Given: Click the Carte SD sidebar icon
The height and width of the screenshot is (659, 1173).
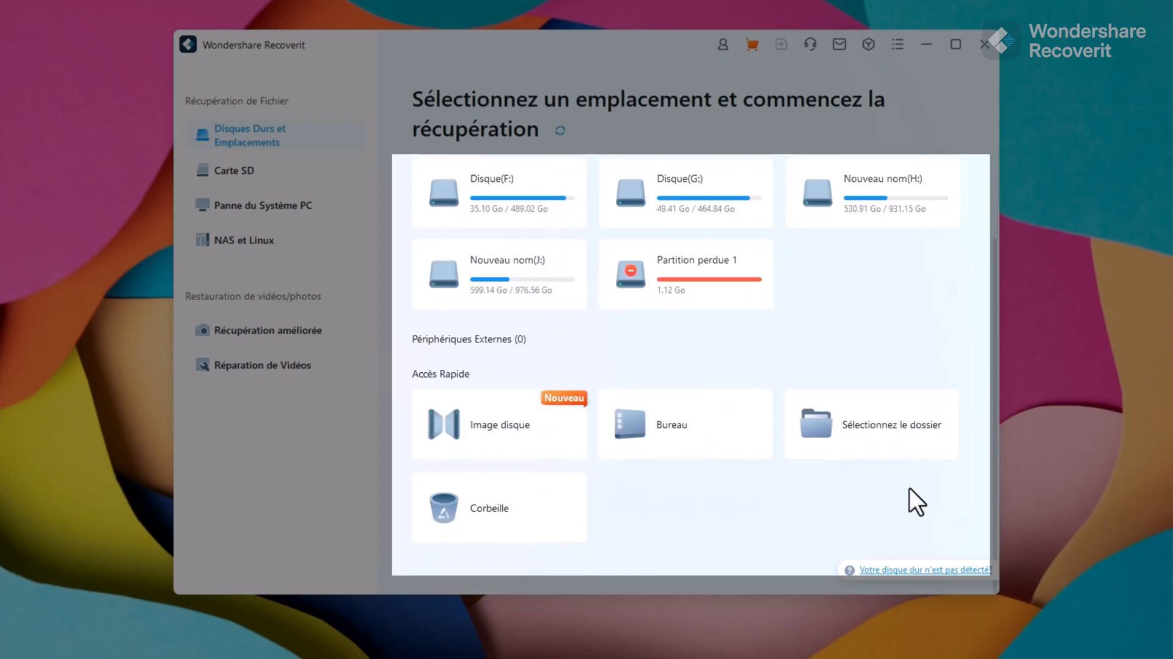Looking at the screenshot, I should tap(202, 170).
